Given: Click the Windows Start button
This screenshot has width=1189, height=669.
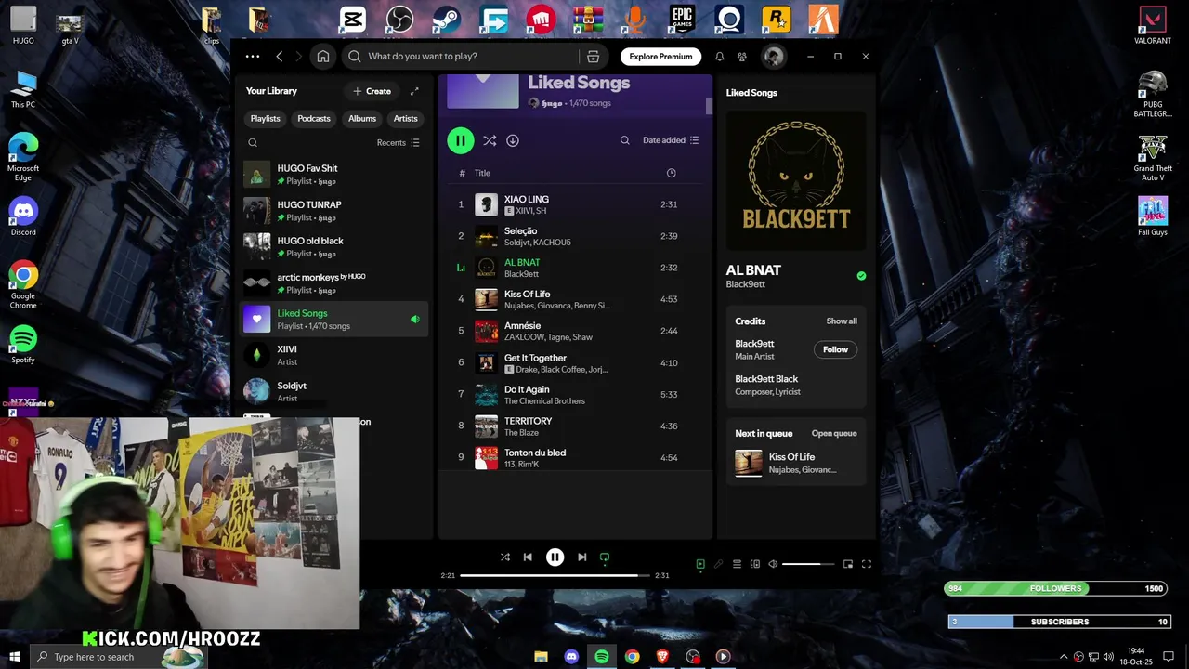Looking at the screenshot, I should [x=14, y=657].
